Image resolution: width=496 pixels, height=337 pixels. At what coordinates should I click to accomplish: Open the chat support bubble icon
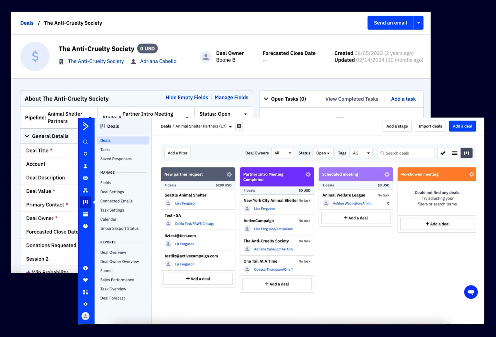[x=471, y=292]
